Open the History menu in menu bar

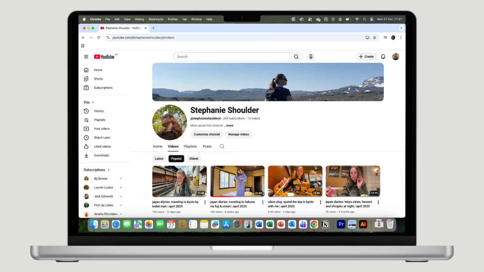[140, 19]
